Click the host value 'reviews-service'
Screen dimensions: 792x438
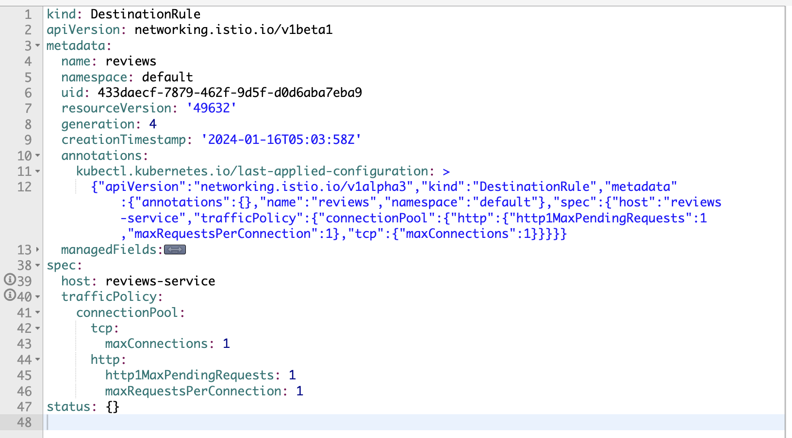[x=160, y=281]
